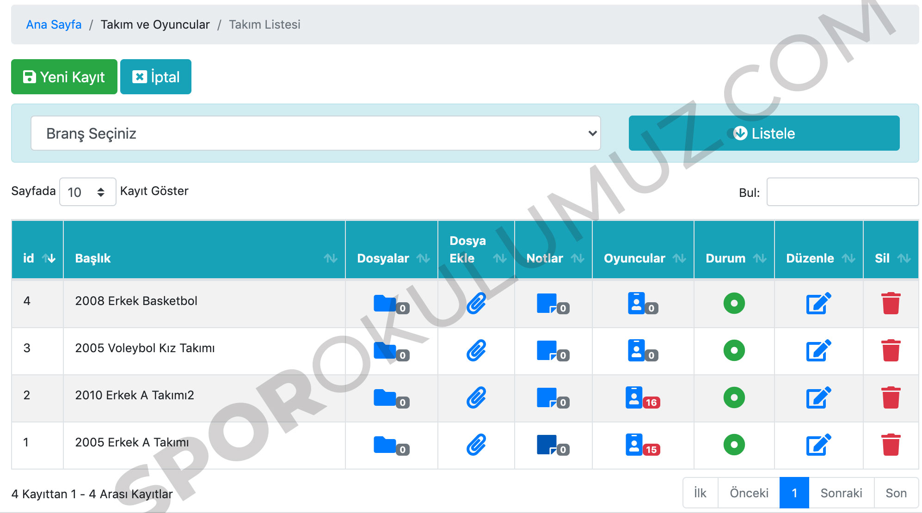The width and height of the screenshot is (922, 513).
Task: Go to Sonraki page
Action: (841, 493)
